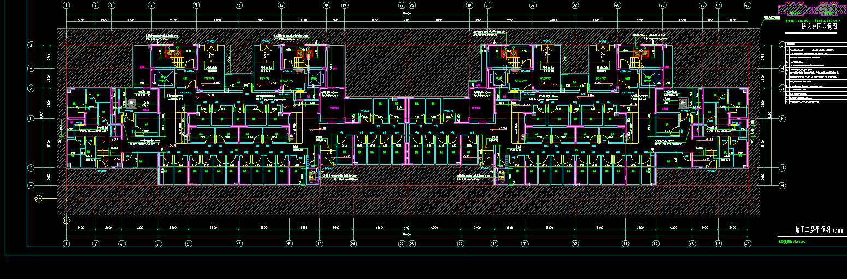Click grid axis bubble number 45
The image size is (847, 279).
coord(692,244)
